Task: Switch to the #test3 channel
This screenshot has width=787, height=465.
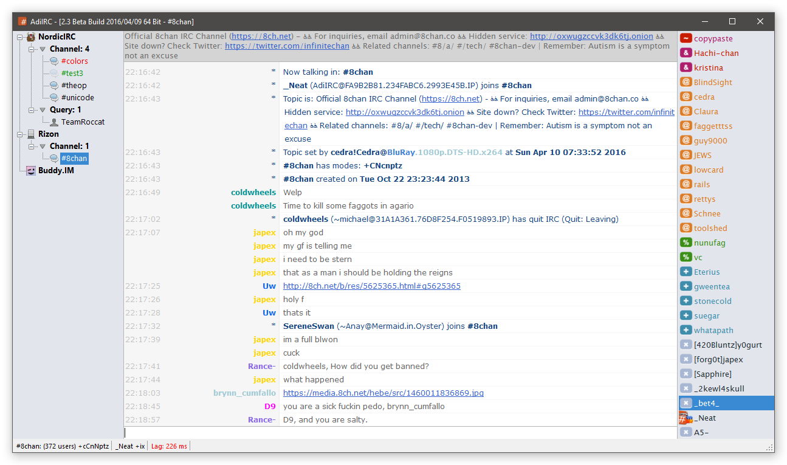Action: point(72,73)
